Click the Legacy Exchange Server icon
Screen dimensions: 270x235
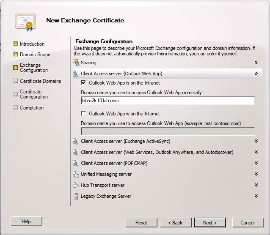tap(76, 196)
